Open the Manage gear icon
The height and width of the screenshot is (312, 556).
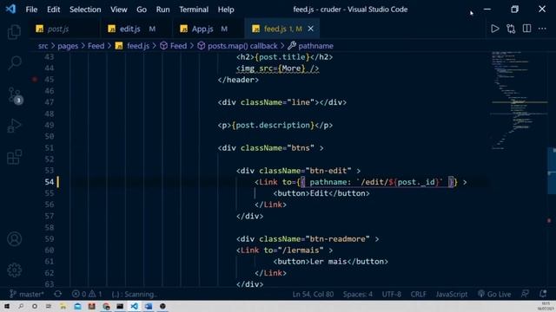[x=14, y=270]
